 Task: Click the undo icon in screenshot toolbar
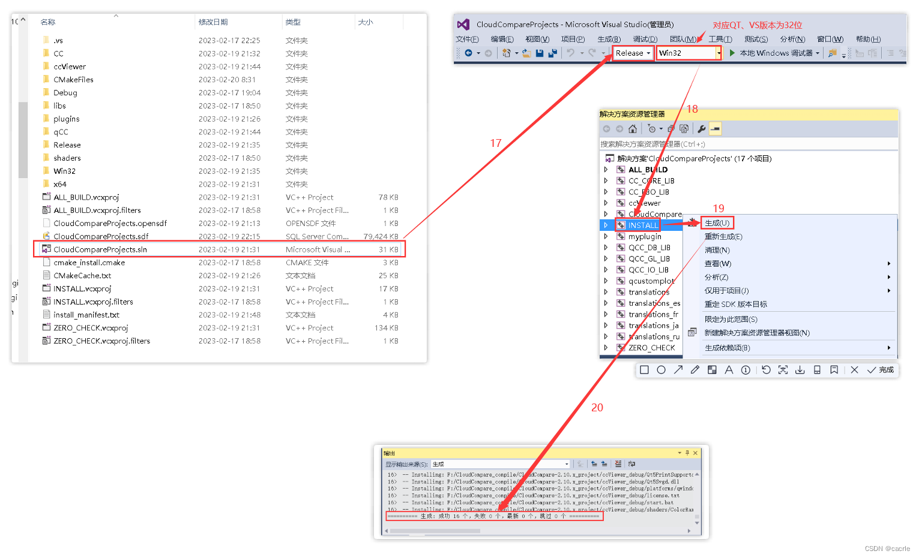pos(766,370)
